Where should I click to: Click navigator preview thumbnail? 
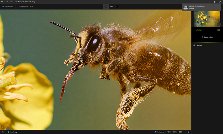tap(207, 19)
